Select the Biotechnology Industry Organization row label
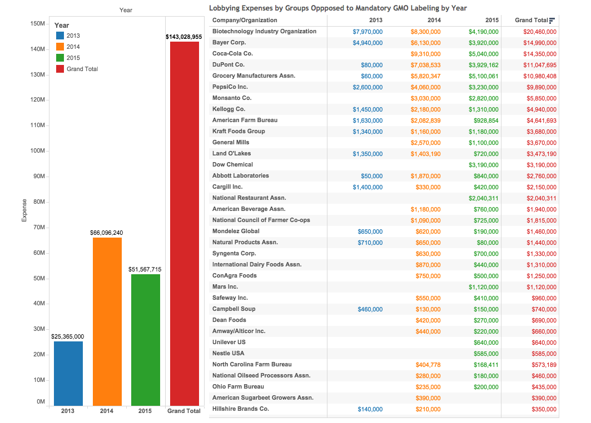Screen dimensions: 591x423 (x=264, y=32)
